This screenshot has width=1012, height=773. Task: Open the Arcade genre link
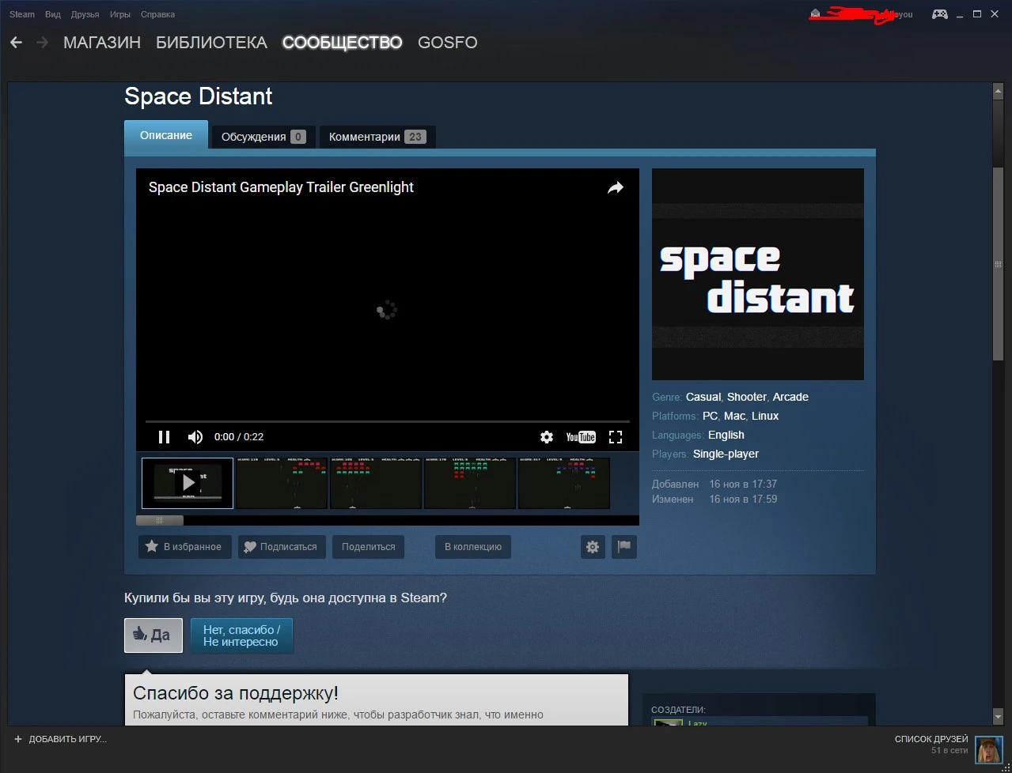[790, 397]
